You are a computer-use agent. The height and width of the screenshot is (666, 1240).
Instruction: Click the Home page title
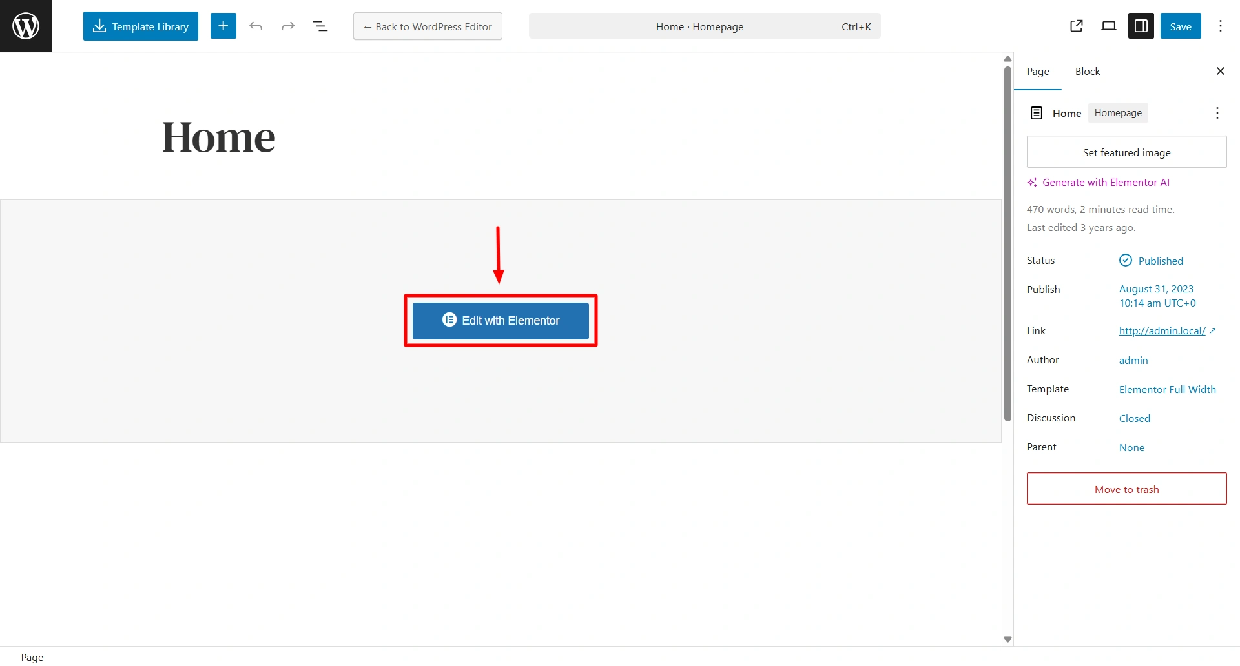coord(219,137)
